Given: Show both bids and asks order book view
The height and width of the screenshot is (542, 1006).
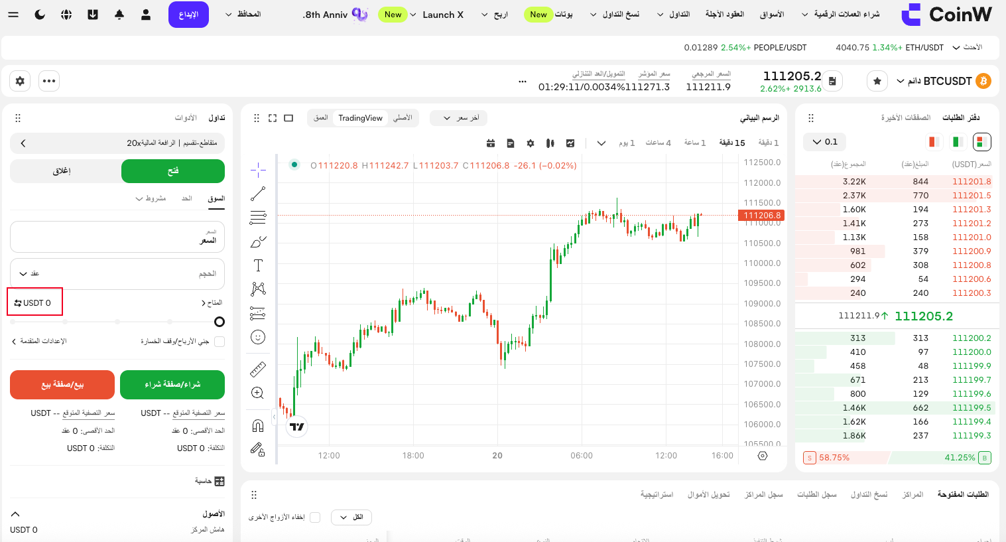Looking at the screenshot, I should tap(982, 142).
